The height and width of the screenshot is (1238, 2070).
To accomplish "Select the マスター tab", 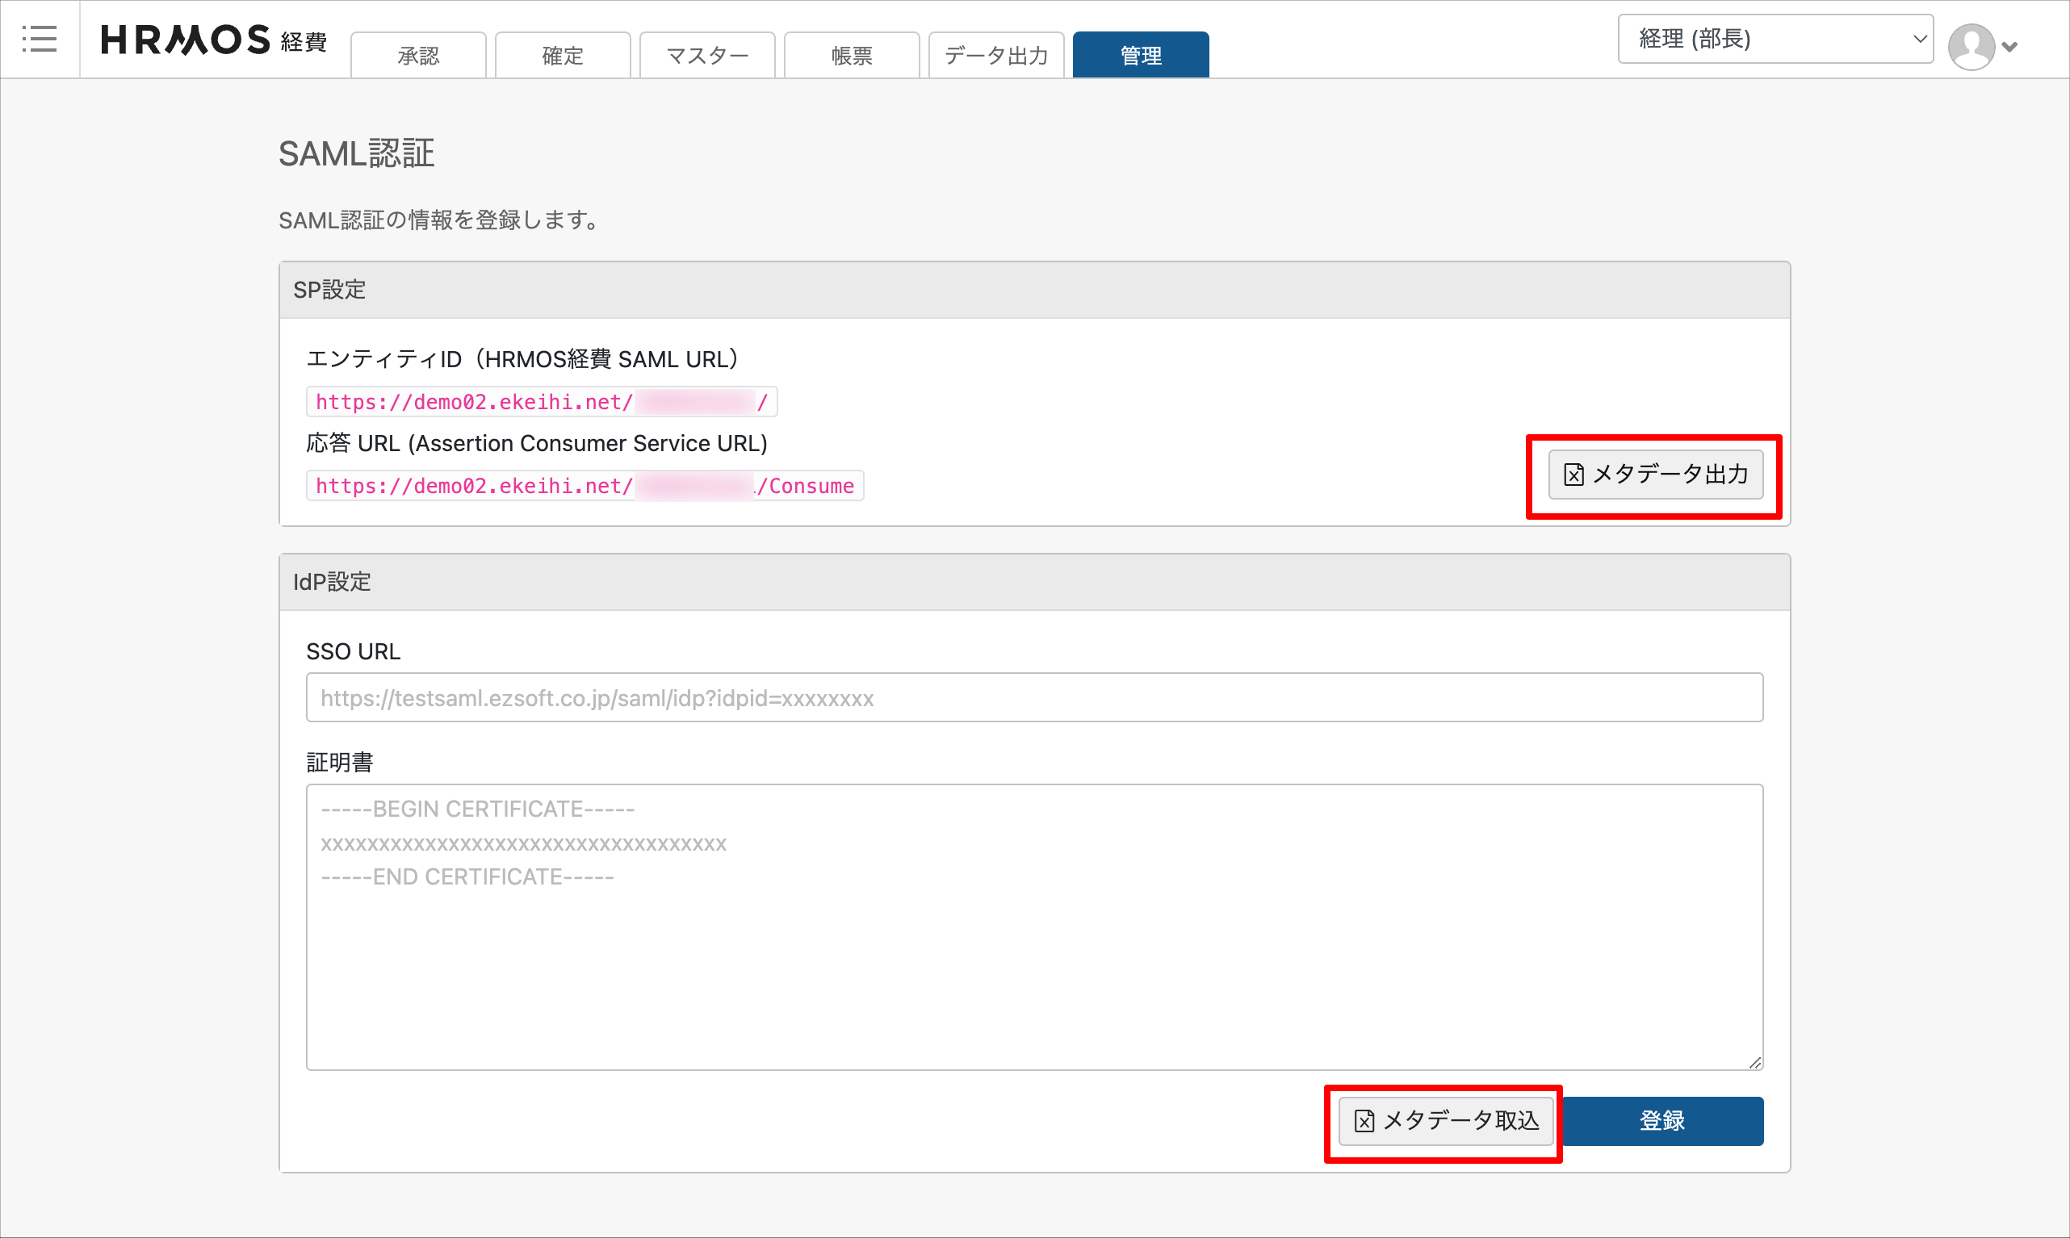I will (706, 56).
